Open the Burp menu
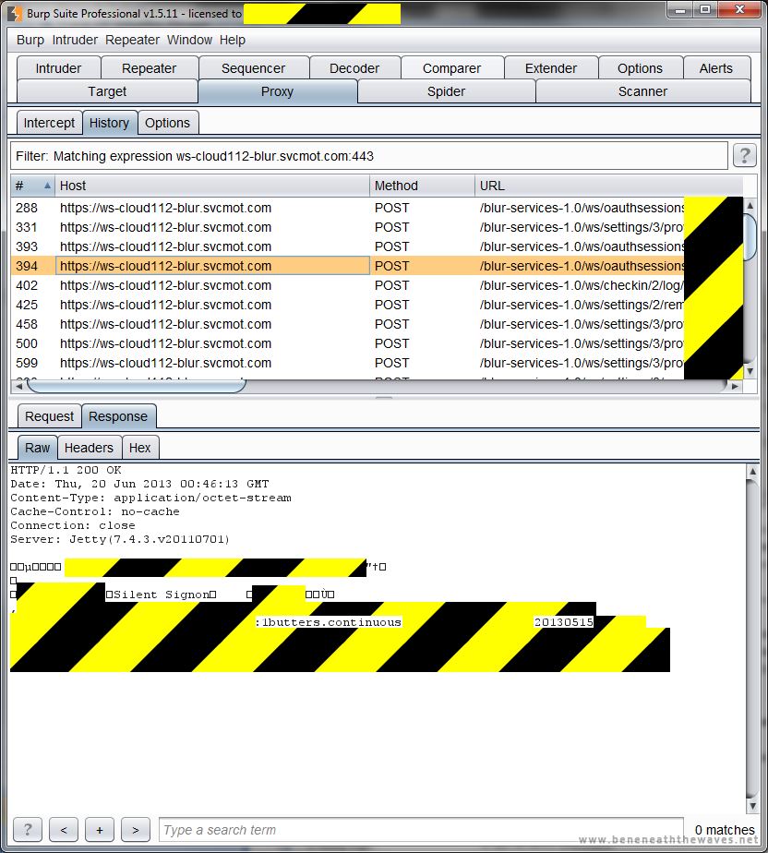 coord(30,40)
